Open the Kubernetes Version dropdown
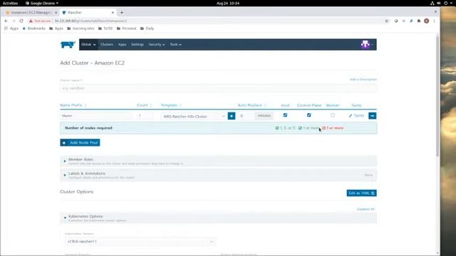 pos(140,242)
